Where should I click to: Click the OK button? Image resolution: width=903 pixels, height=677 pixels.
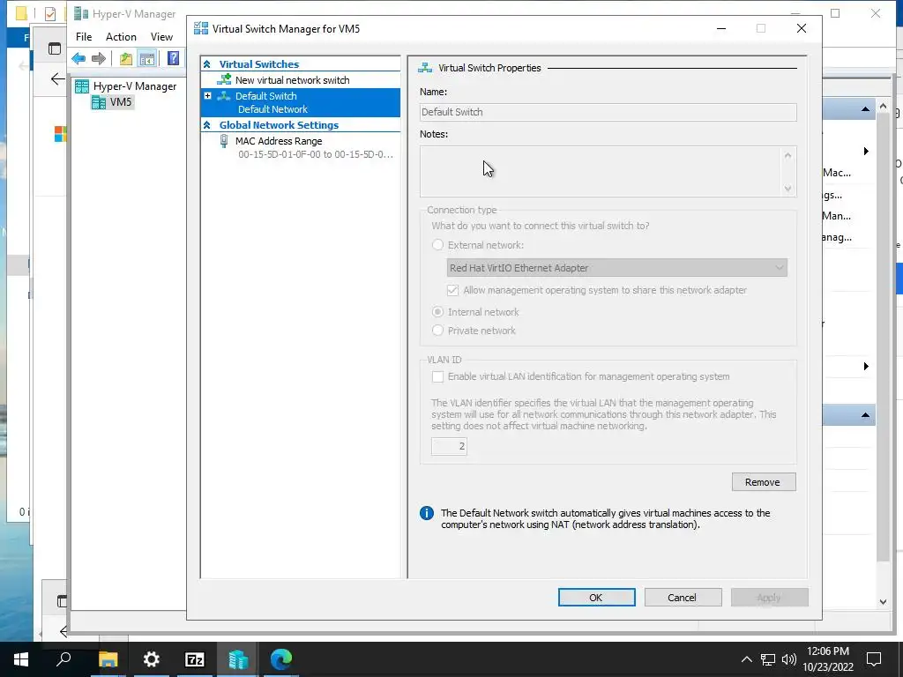point(596,598)
